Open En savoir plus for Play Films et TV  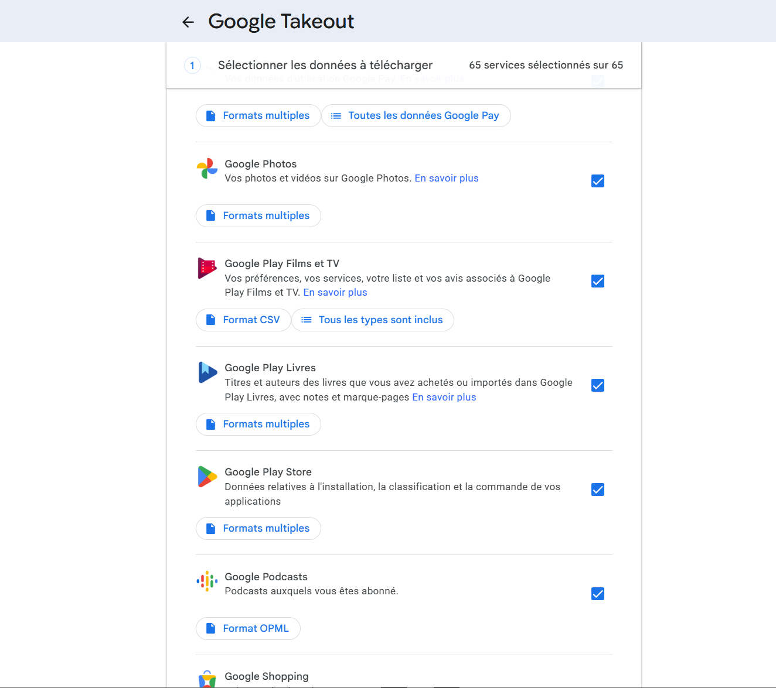pyautogui.click(x=335, y=292)
